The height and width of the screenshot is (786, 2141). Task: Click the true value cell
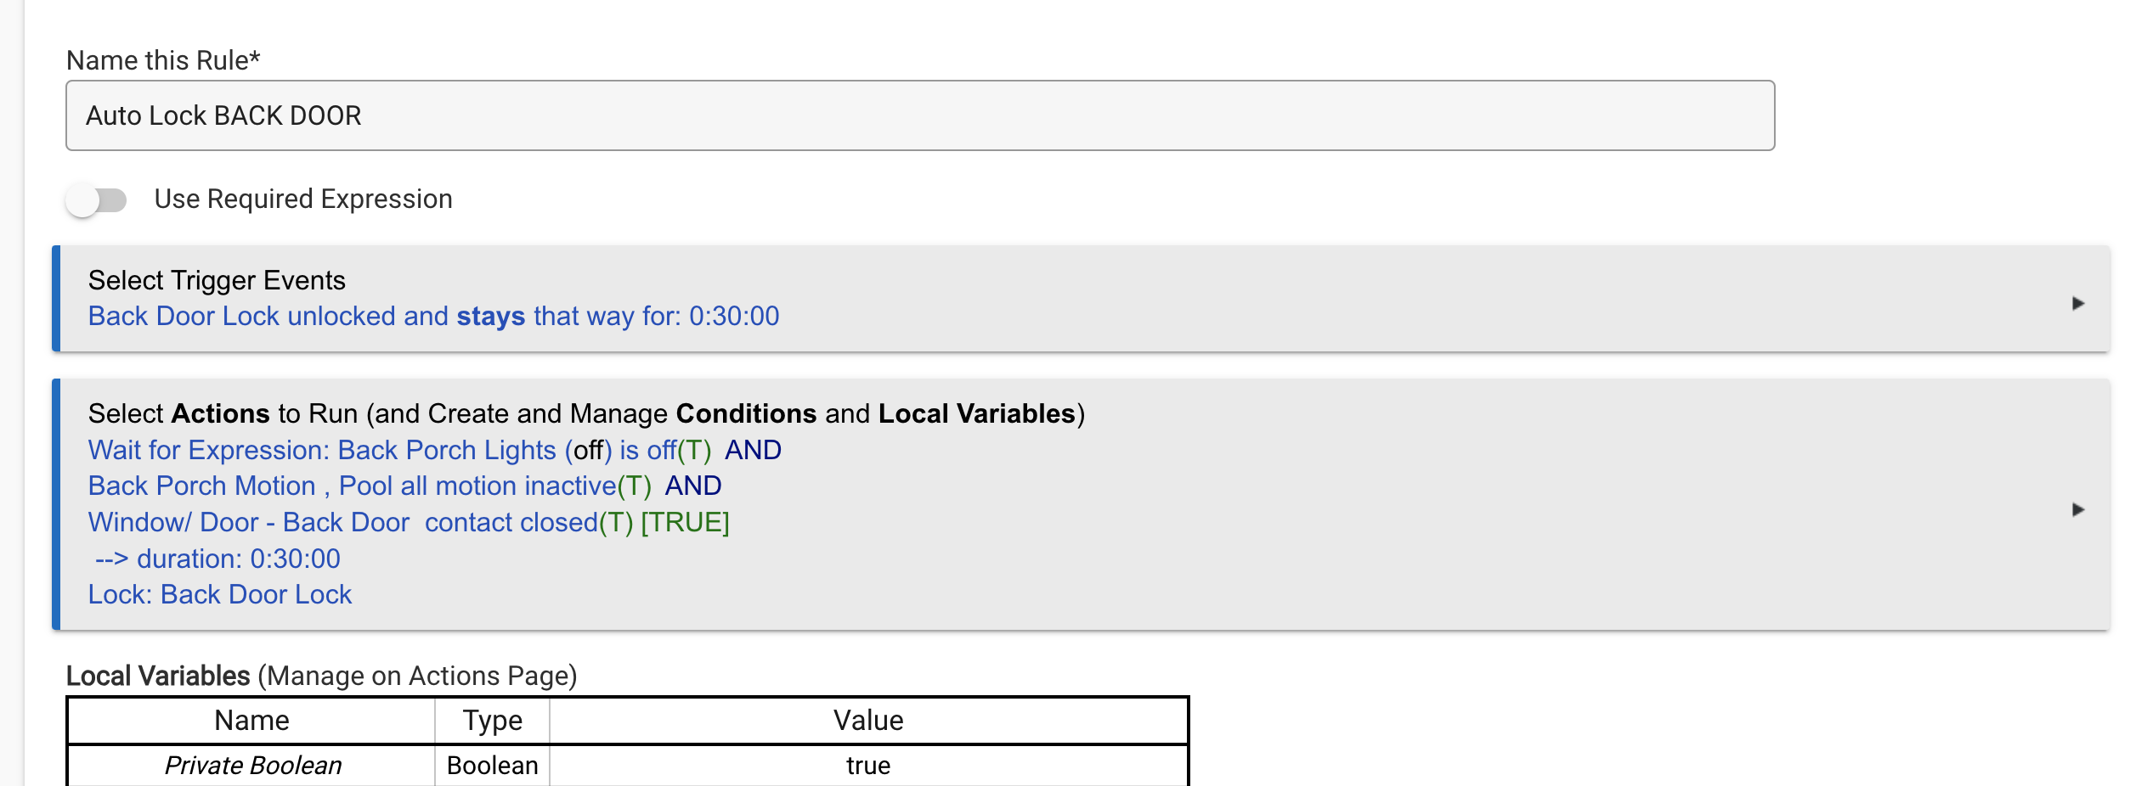coord(867,766)
